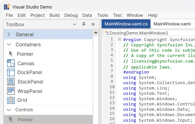
Task: Select the DockPanel label in Toolbox
Action: coord(30,72)
